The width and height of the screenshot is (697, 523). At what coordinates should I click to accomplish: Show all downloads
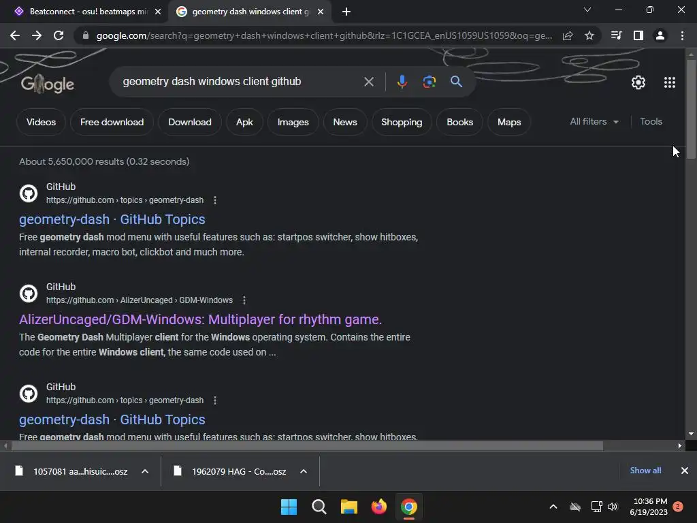645,471
